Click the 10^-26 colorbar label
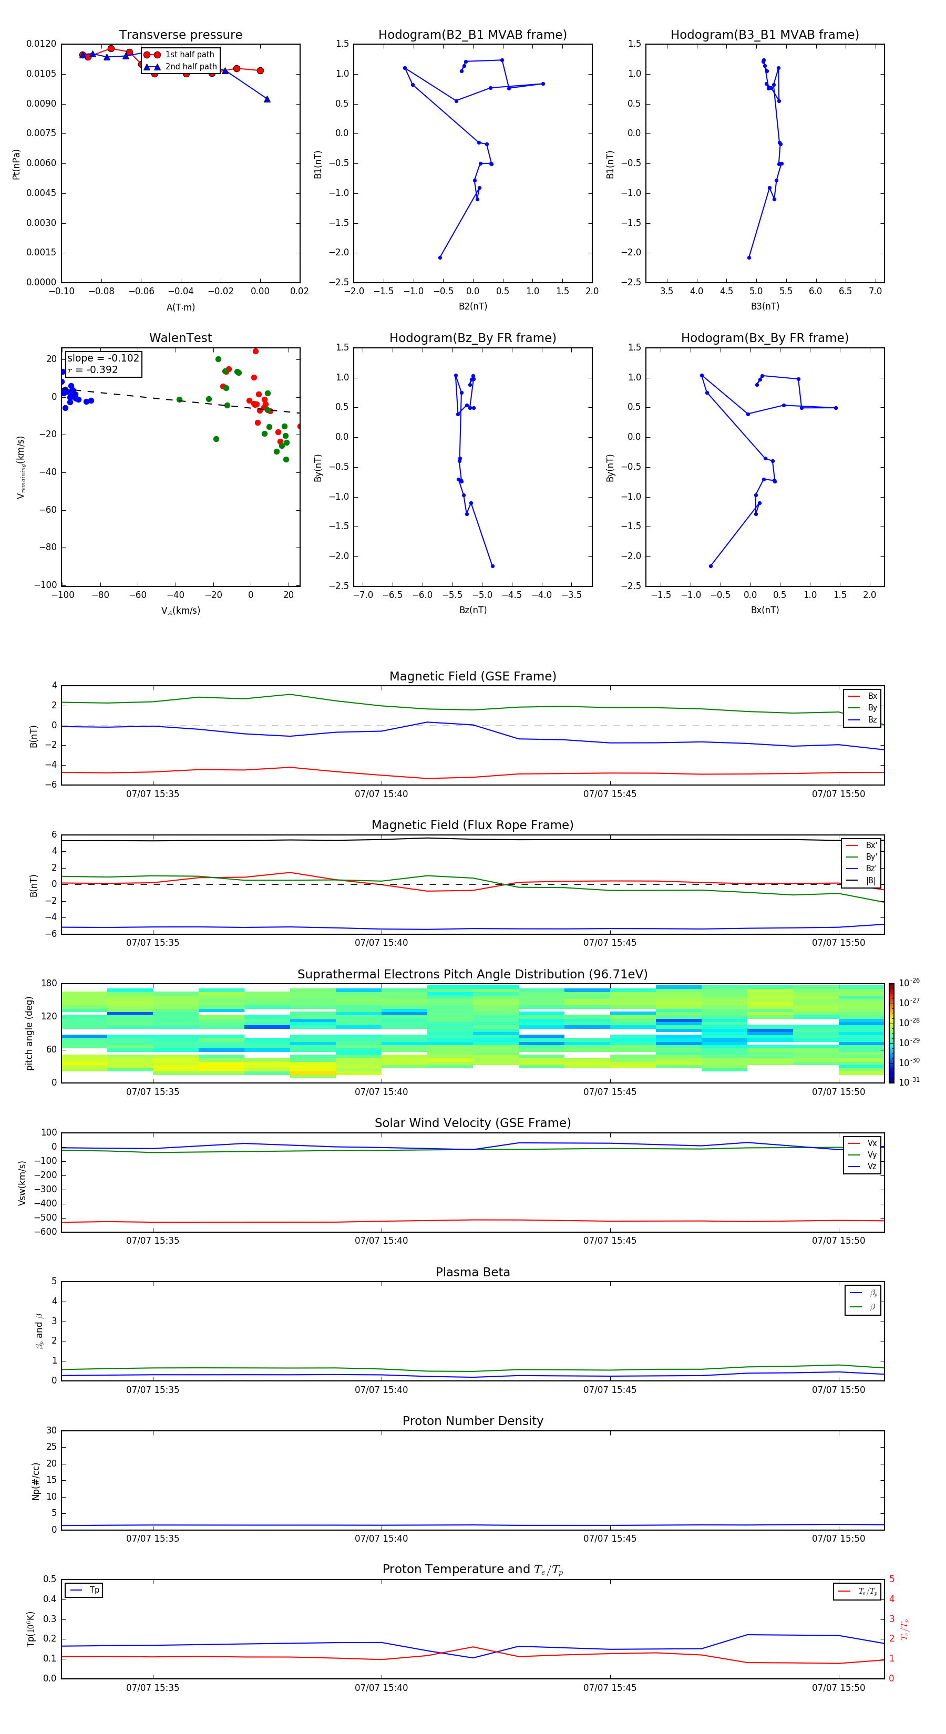The width and height of the screenshot is (946, 1734). pos(910,983)
